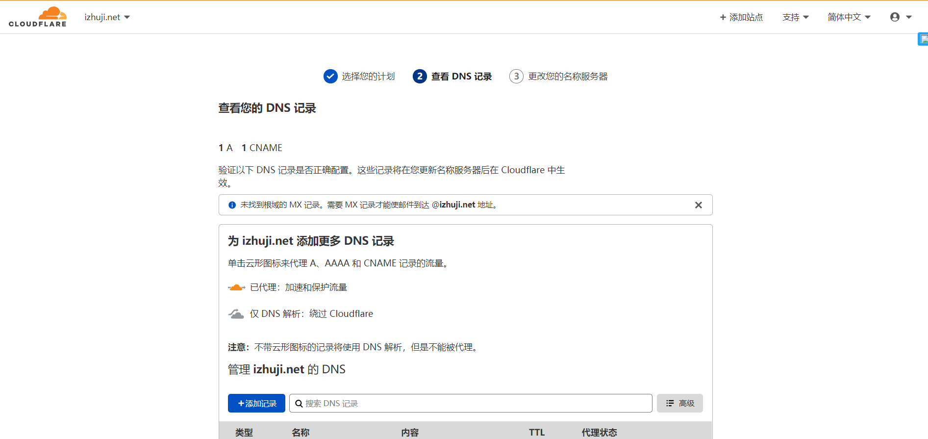The image size is (928, 439).
Task: Open the Cloudflare logo home link
Action: click(x=37, y=17)
